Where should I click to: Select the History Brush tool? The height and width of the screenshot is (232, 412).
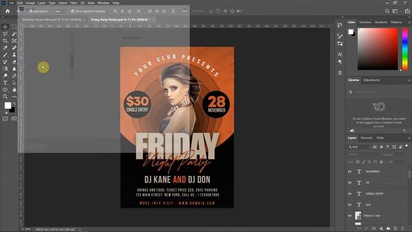(x=5, y=62)
